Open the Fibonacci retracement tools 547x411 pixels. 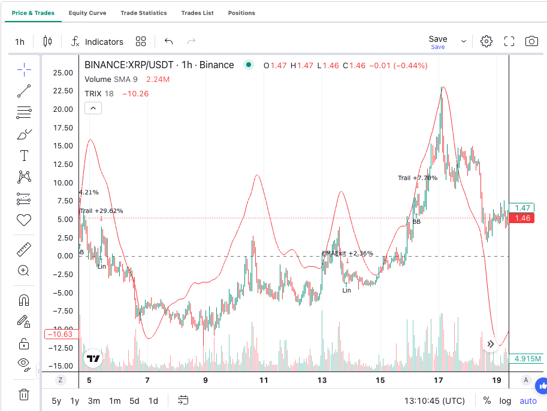24,112
